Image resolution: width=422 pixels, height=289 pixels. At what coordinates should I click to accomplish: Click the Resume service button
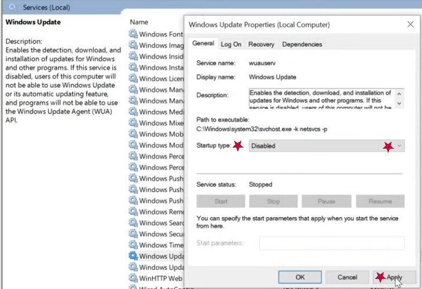point(380,201)
